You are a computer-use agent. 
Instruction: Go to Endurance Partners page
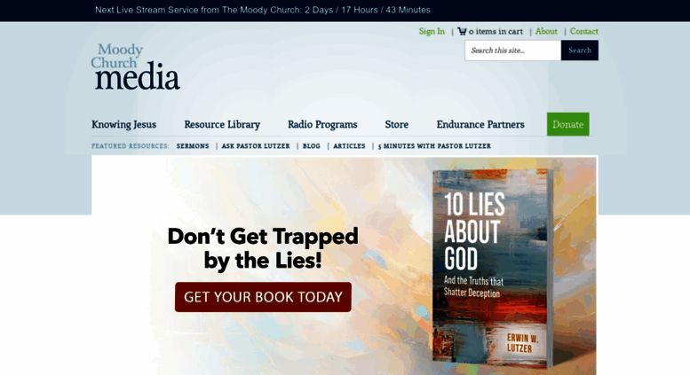tap(480, 124)
